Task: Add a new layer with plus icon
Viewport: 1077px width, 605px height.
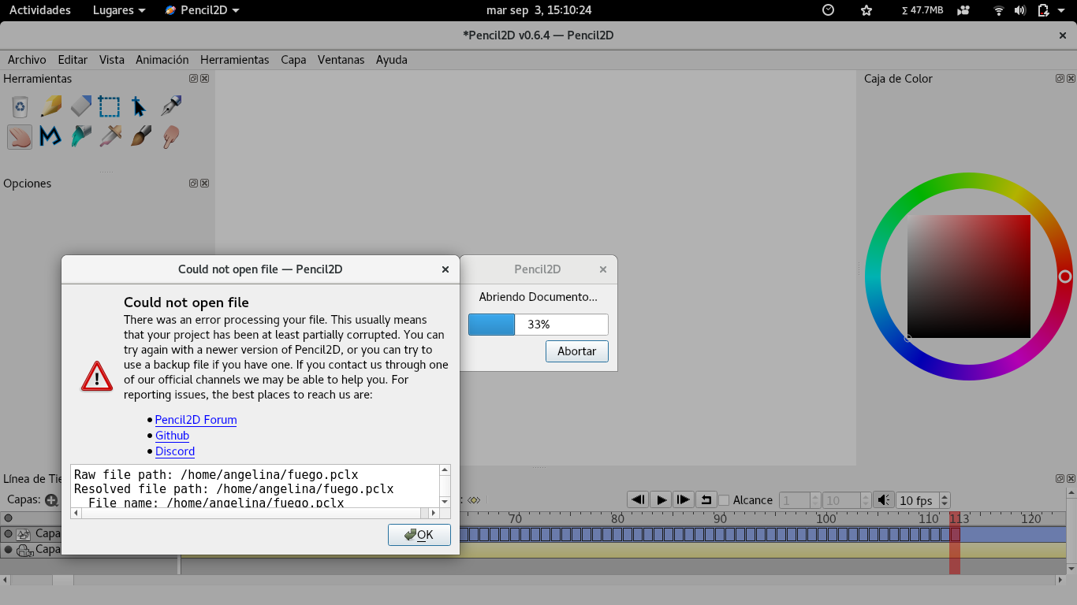Action: [51, 500]
